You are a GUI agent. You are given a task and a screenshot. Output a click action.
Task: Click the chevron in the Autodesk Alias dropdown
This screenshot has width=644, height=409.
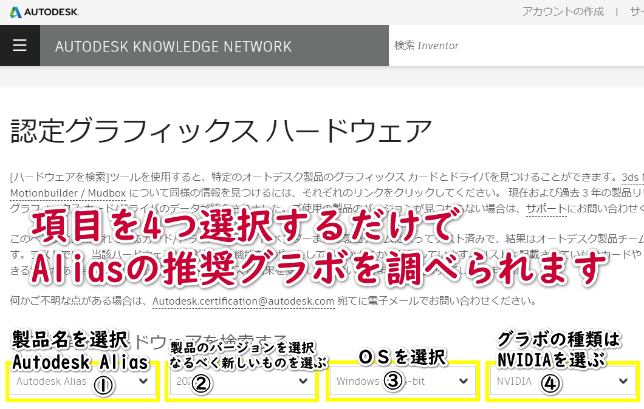tap(143, 381)
